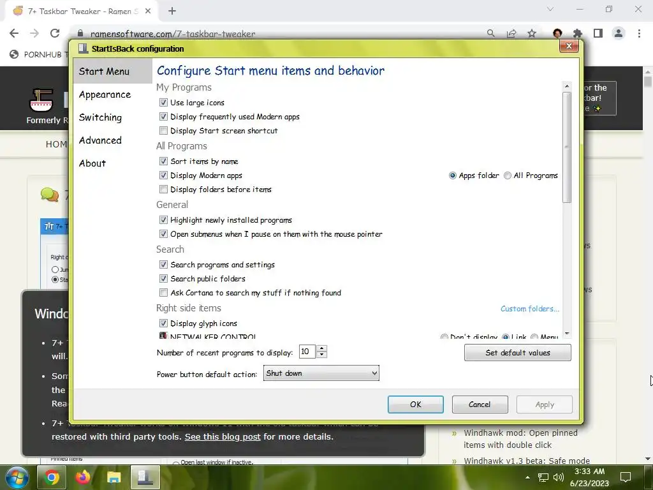Select the Apps folder radio button
The image size is (653, 490).
coord(453,175)
